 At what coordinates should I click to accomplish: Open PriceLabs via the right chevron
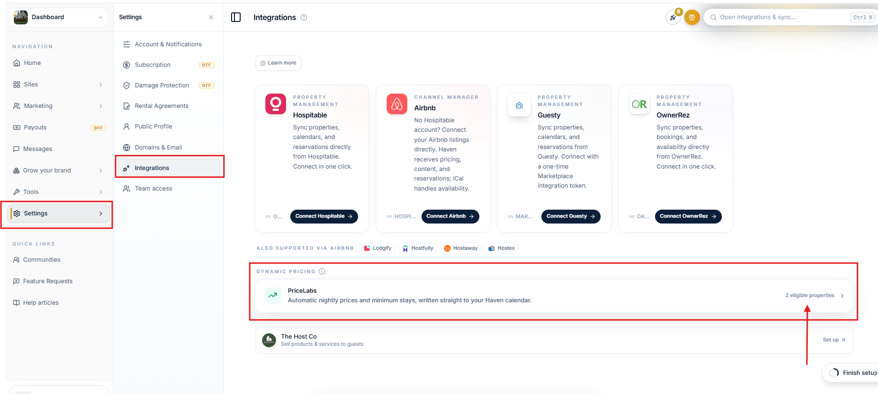[x=842, y=296]
